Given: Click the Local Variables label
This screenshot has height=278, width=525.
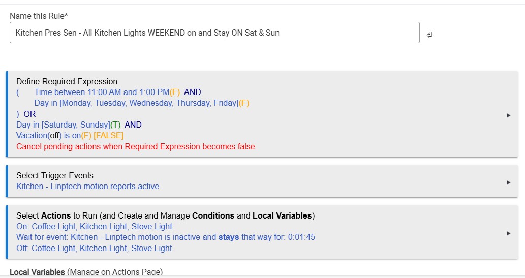Looking at the screenshot, I should pyautogui.click(x=37, y=272).
